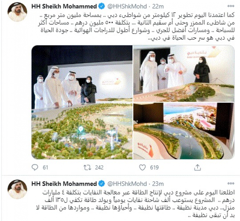Open the first tweet's three-dot more menu
The width and height of the screenshot is (240, 221).
[x=231, y=6]
